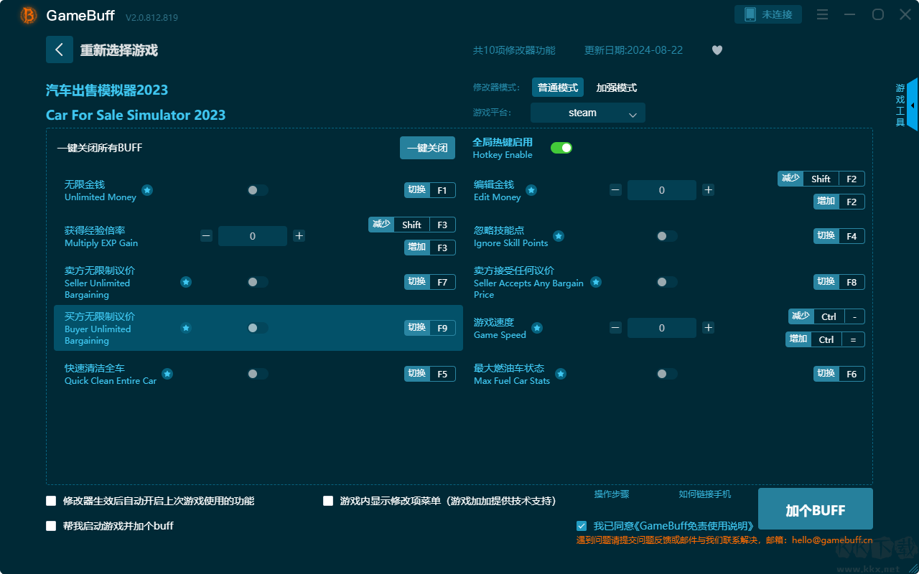Screen dimensions: 919x574
Task: Increase Edit Money with plus button
Action: click(x=708, y=190)
